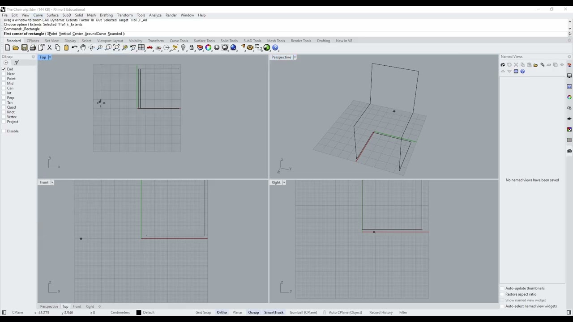
Task: Enable the Near object snap
Action: coord(4,74)
